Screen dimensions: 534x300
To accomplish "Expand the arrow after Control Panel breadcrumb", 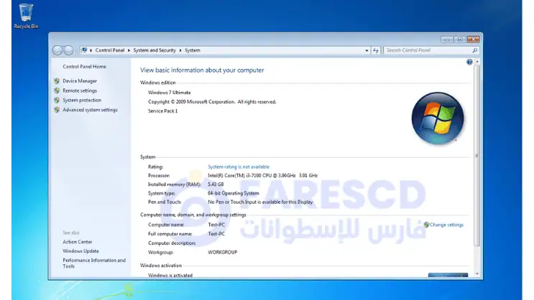I will (x=129, y=50).
